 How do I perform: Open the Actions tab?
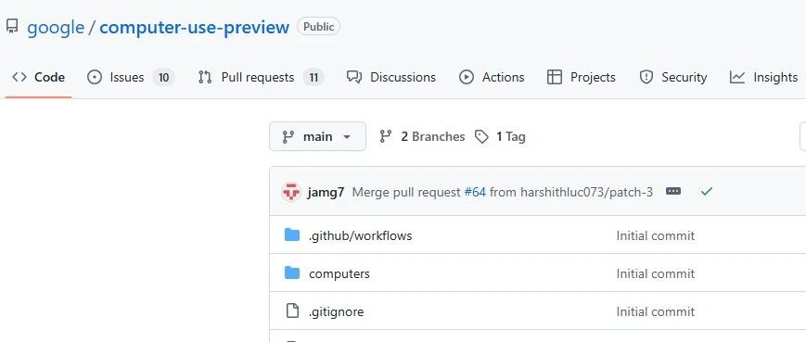coord(492,78)
